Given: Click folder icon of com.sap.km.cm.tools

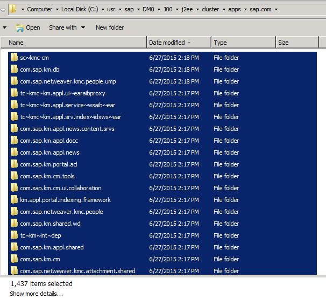Looking at the screenshot, I should coord(14,176).
